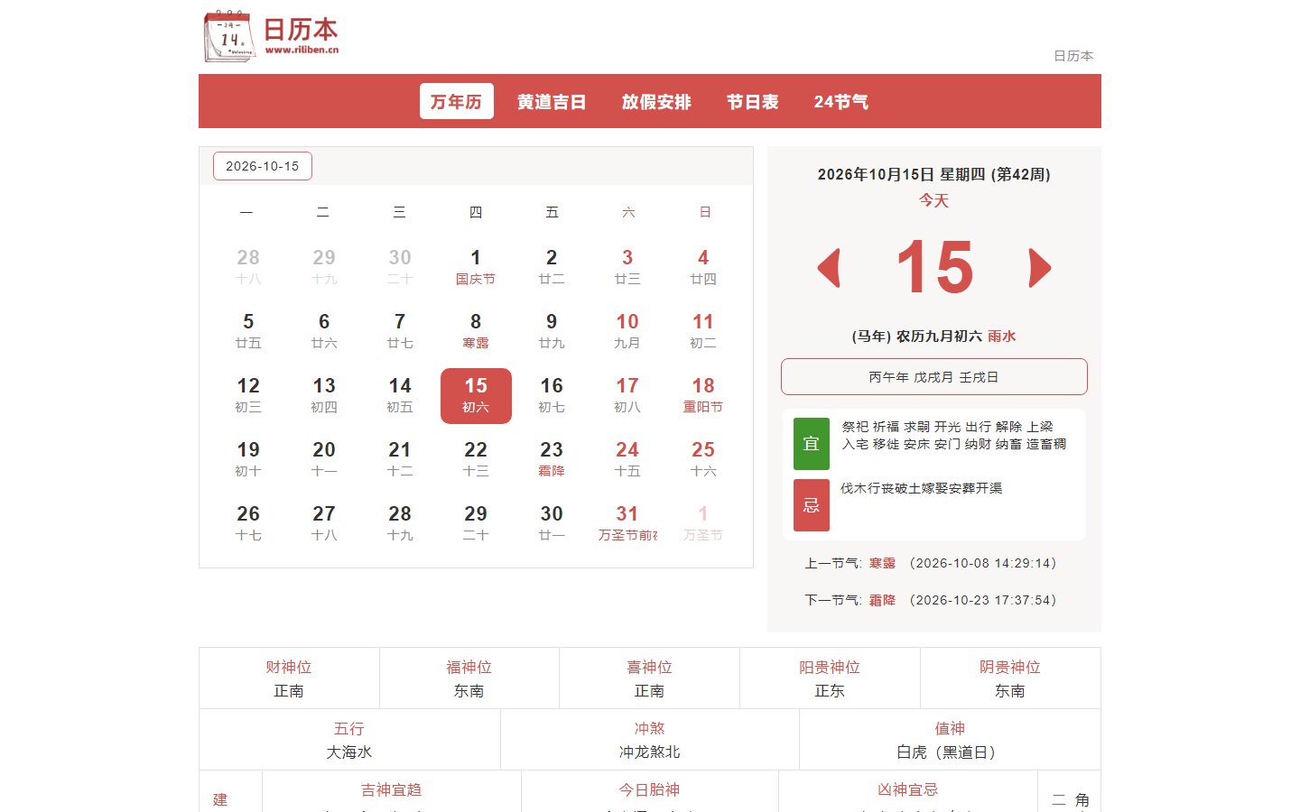Open the 放假安排 menu item
The image size is (1300, 812).
656,101
